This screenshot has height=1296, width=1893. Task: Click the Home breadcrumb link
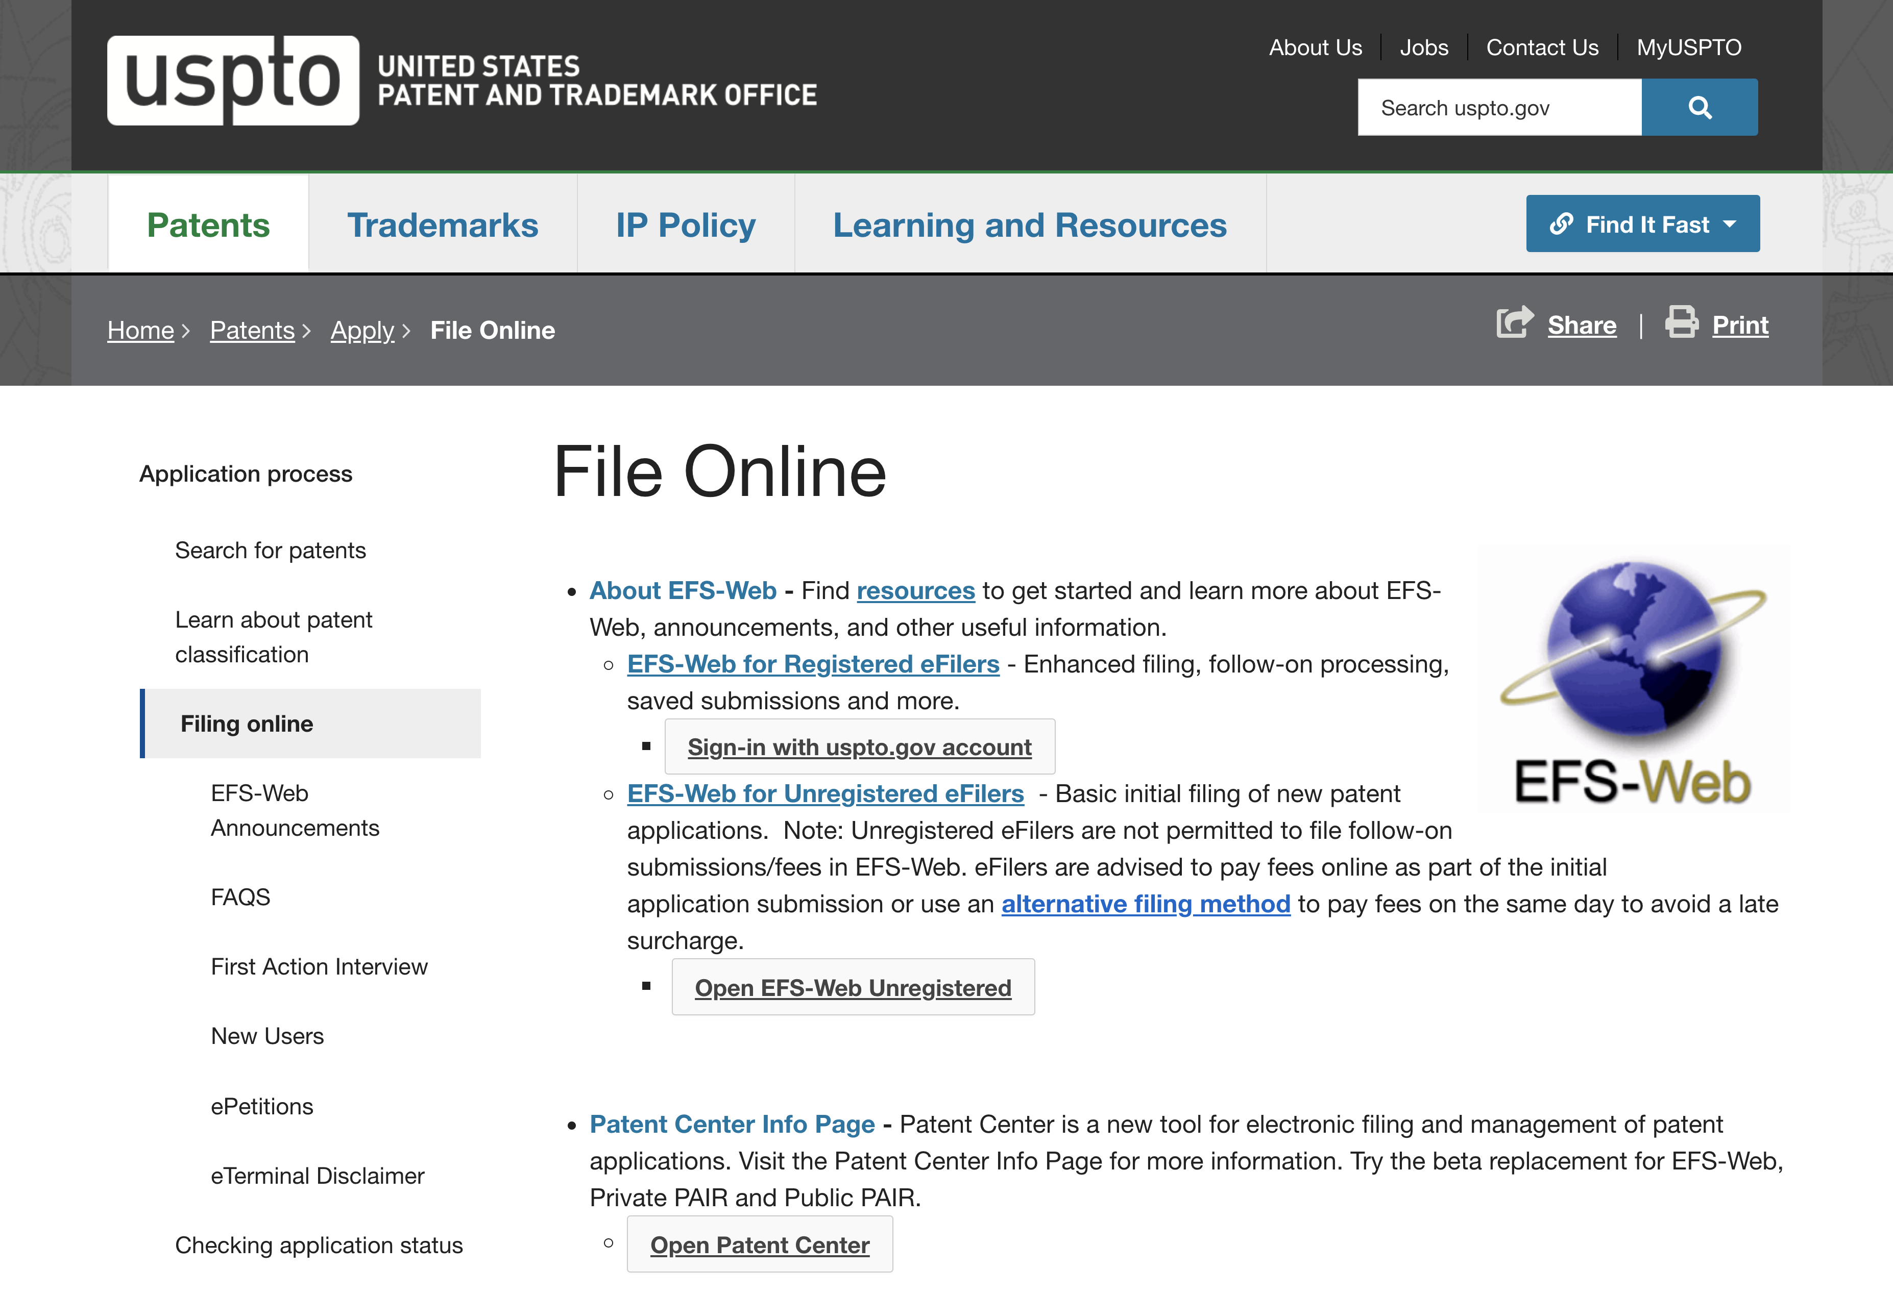141,331
